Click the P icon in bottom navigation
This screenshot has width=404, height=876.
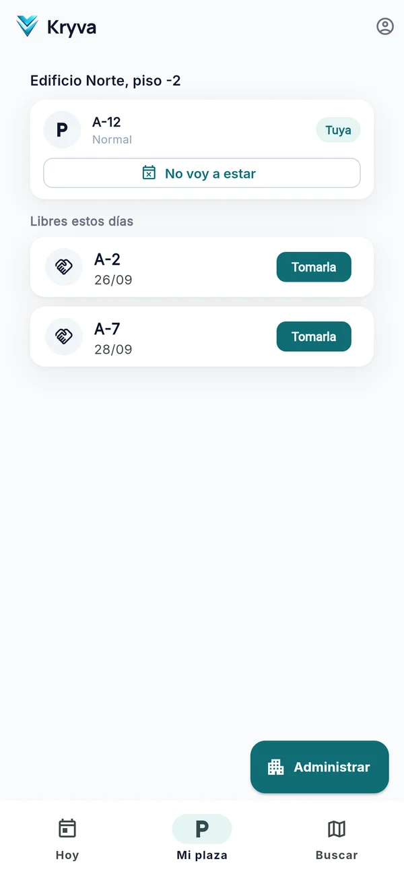click(x=202, y=829)
